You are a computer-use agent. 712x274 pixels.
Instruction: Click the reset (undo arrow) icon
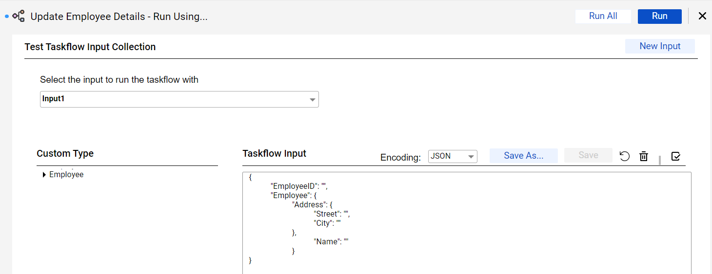[625, 156]
